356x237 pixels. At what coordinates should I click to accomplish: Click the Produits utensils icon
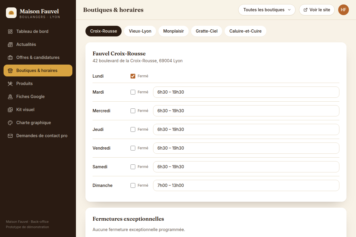pyautogui.click(x=10, y=84)
